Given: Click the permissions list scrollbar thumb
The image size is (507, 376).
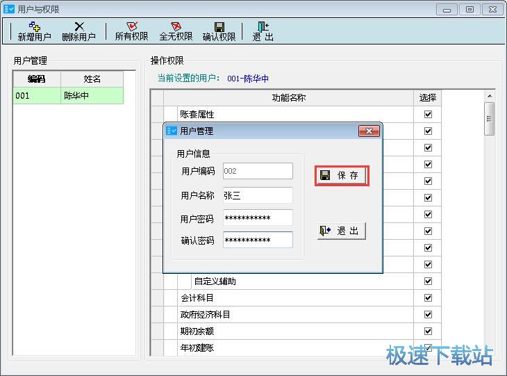Looking at the screenshot, I should (490, 119).
